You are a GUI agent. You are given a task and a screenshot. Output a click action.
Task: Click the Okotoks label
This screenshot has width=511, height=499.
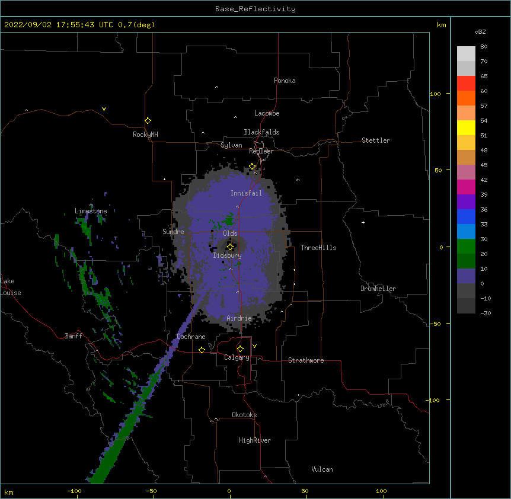point(244,415)
